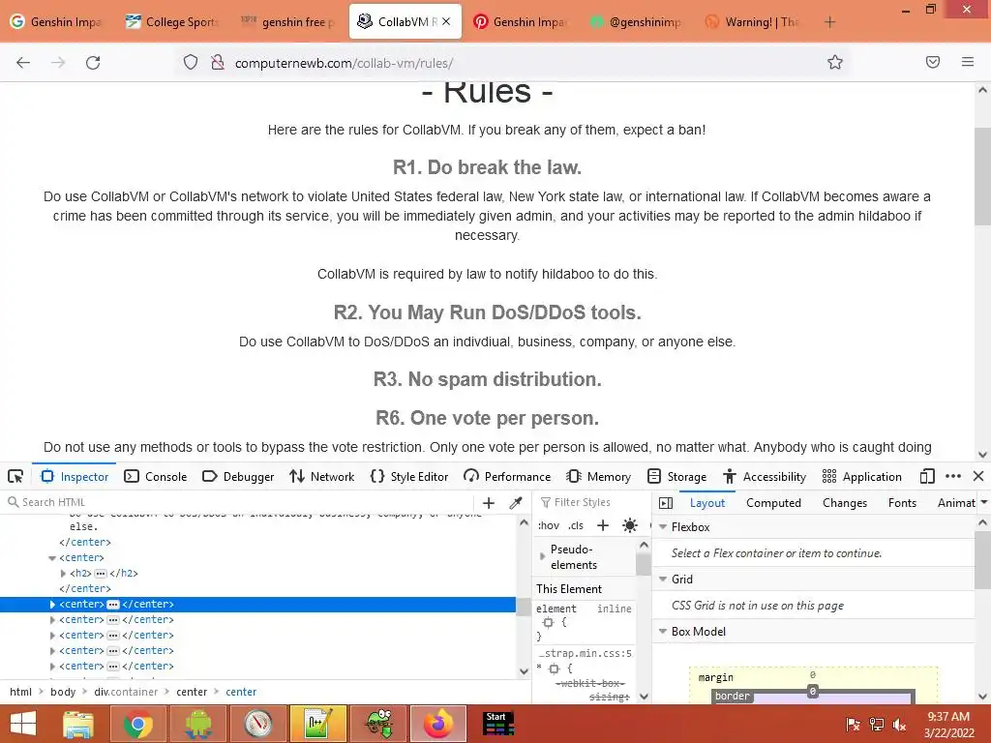
Task: Switch to the Pinterest Genshin Impact tab
Action: (520, 21)
